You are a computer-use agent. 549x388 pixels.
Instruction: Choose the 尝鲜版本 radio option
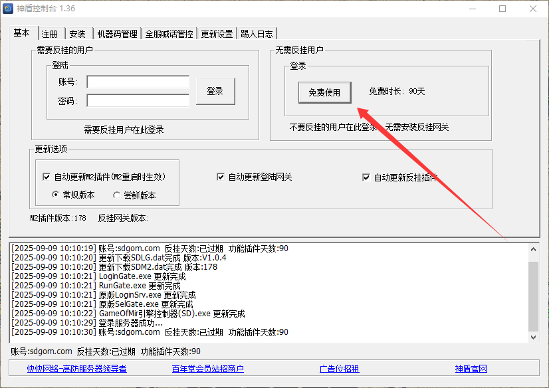(116, 195)
